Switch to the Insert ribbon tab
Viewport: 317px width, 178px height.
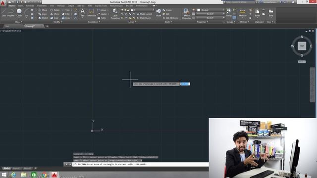[20, 6]
